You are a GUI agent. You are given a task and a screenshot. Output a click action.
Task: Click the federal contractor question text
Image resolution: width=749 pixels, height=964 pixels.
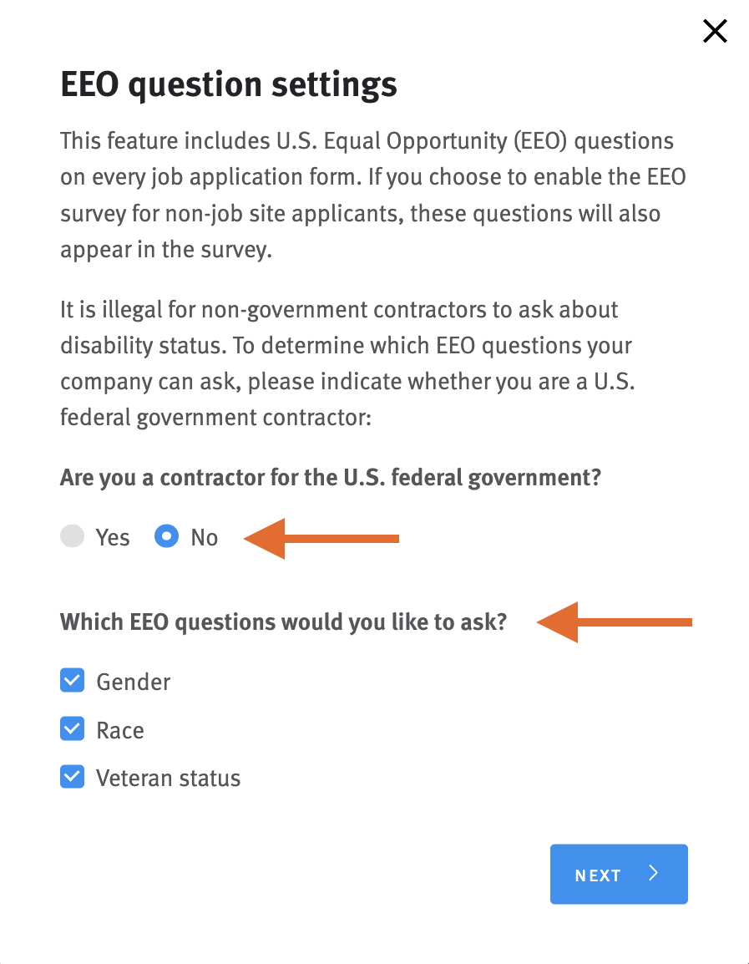coord(331,479)
